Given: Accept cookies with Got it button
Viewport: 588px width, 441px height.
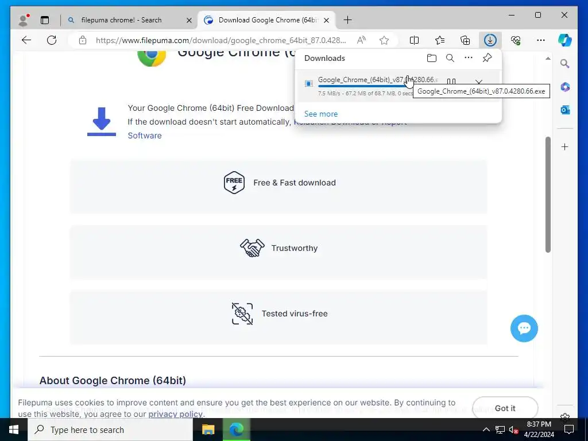Looking at the screenshot, I should (x=505, y=408).
